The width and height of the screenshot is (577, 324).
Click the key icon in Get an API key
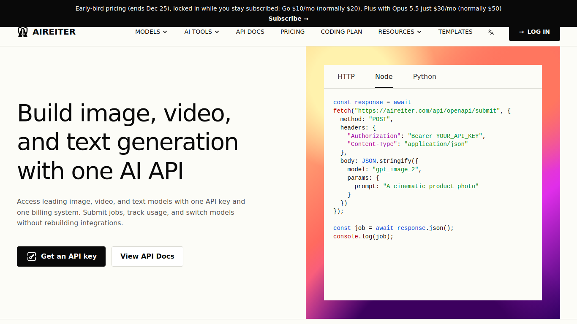32,256
